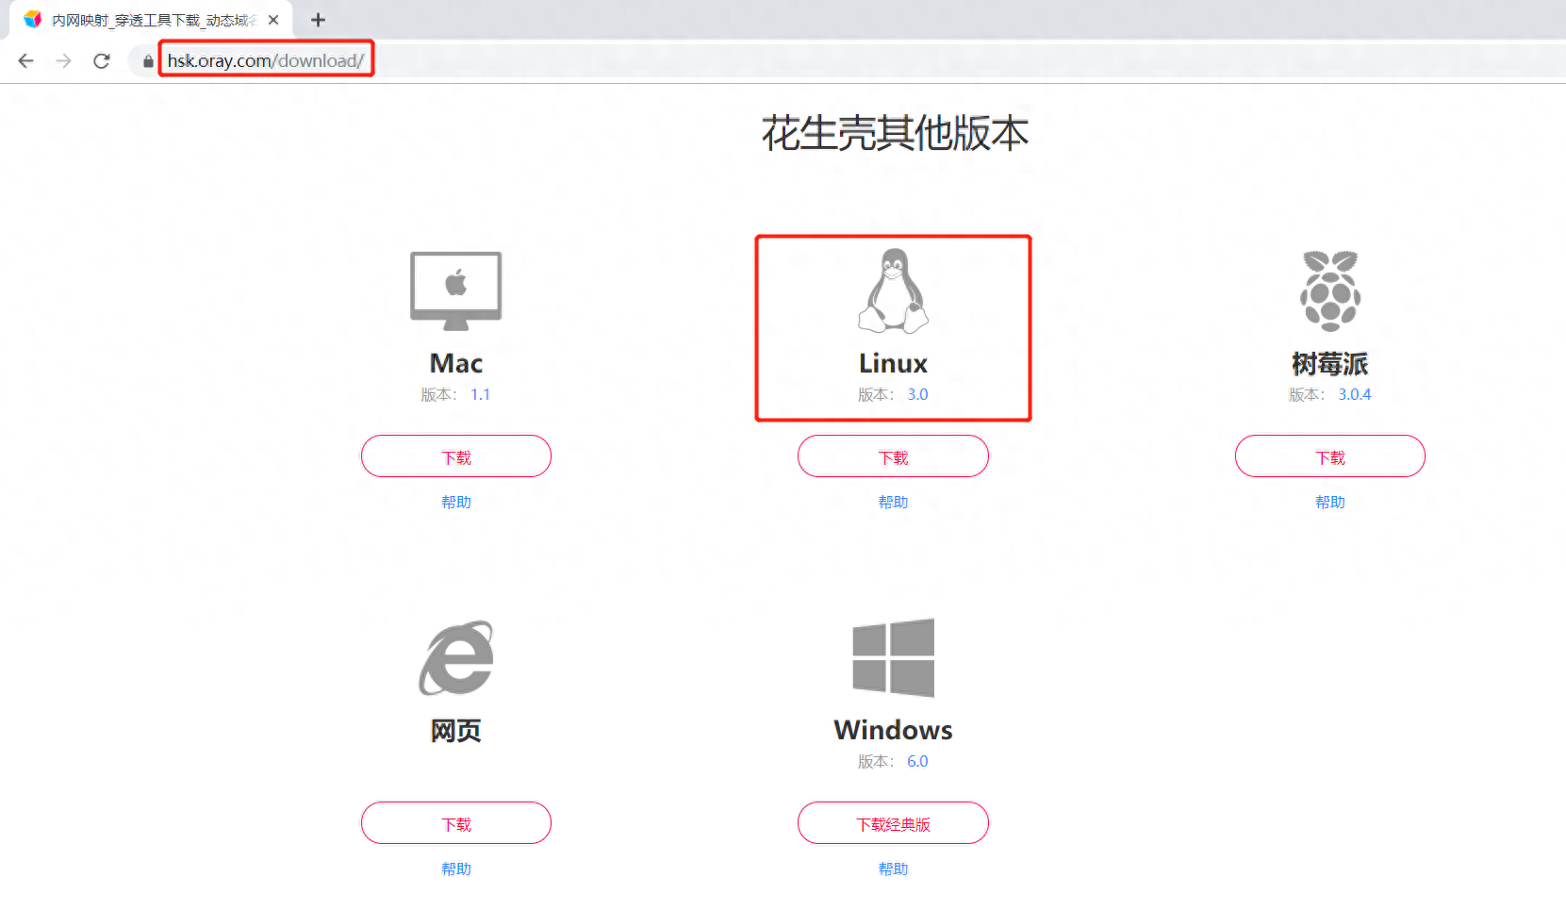The image size is (1566, 910).
Task: Click the Mac computer icon
Action: (x=456, y=290)
